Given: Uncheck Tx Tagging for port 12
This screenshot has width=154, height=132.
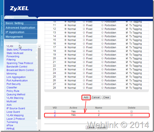Looking at the screenshot, I should click(x=127, y=29).
